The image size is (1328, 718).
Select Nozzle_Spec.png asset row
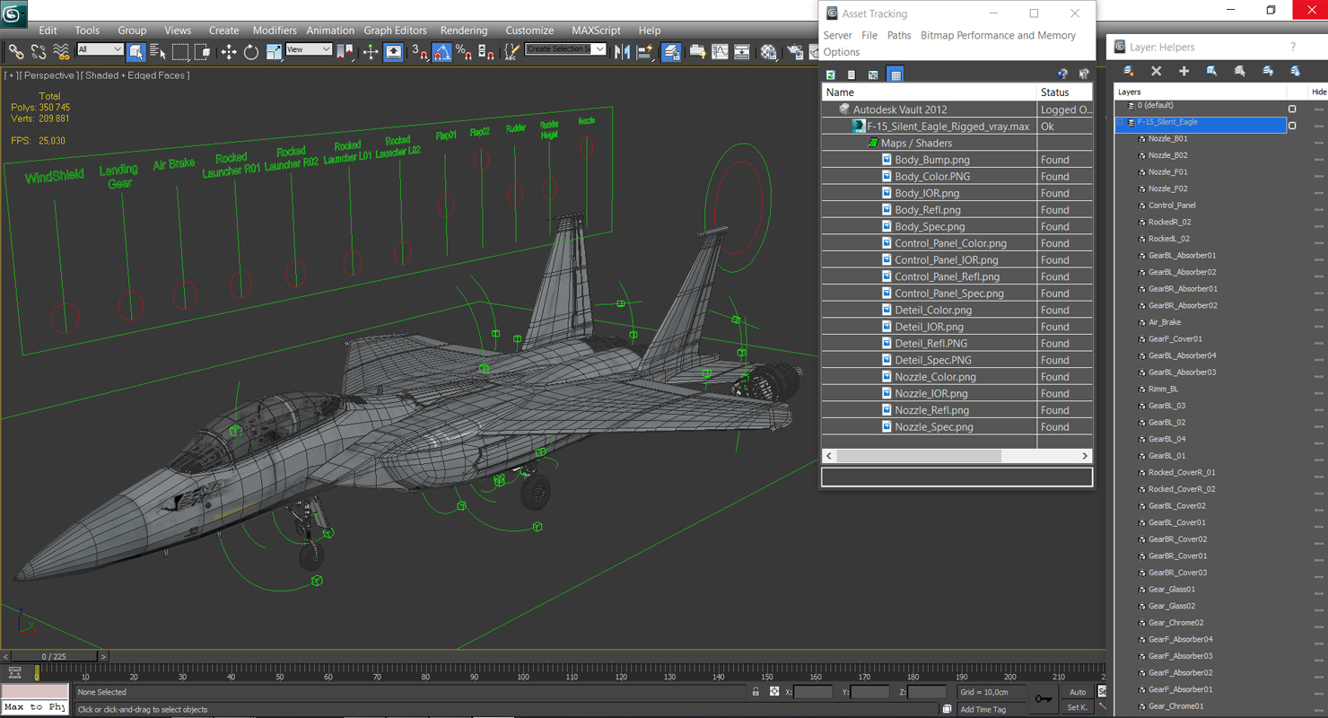(957, 427)
